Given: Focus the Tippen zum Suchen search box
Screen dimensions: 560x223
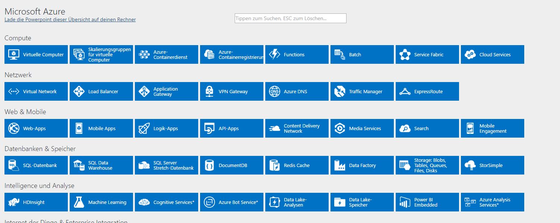Looking at the screenshot, I should (291, 18).
